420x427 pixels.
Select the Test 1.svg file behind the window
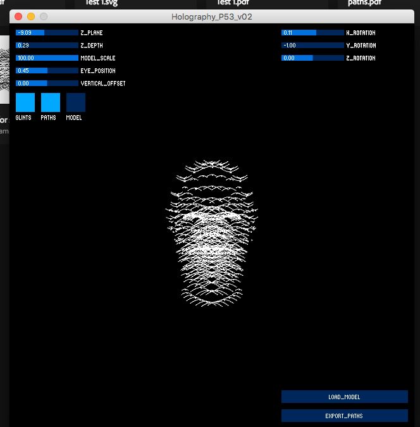tap(101, 3)
